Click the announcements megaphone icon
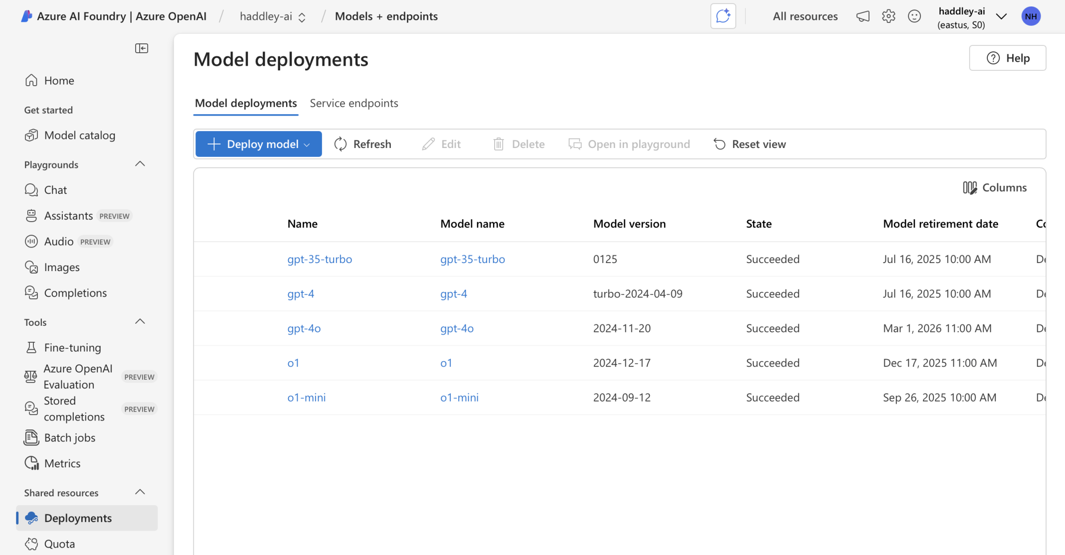1065x555 pixels. [x=863, y=16]
